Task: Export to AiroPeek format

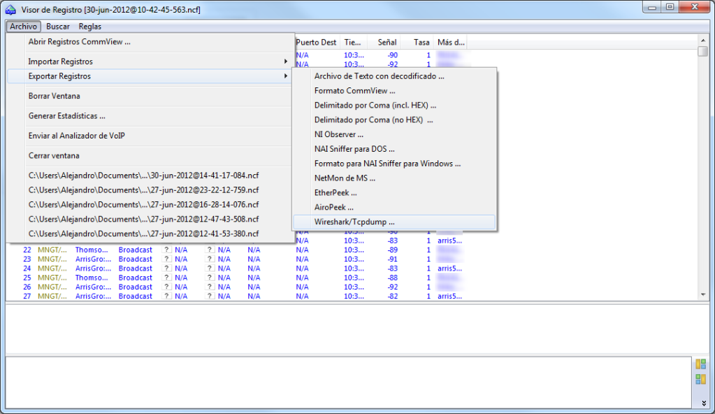Action: point(394,208)
